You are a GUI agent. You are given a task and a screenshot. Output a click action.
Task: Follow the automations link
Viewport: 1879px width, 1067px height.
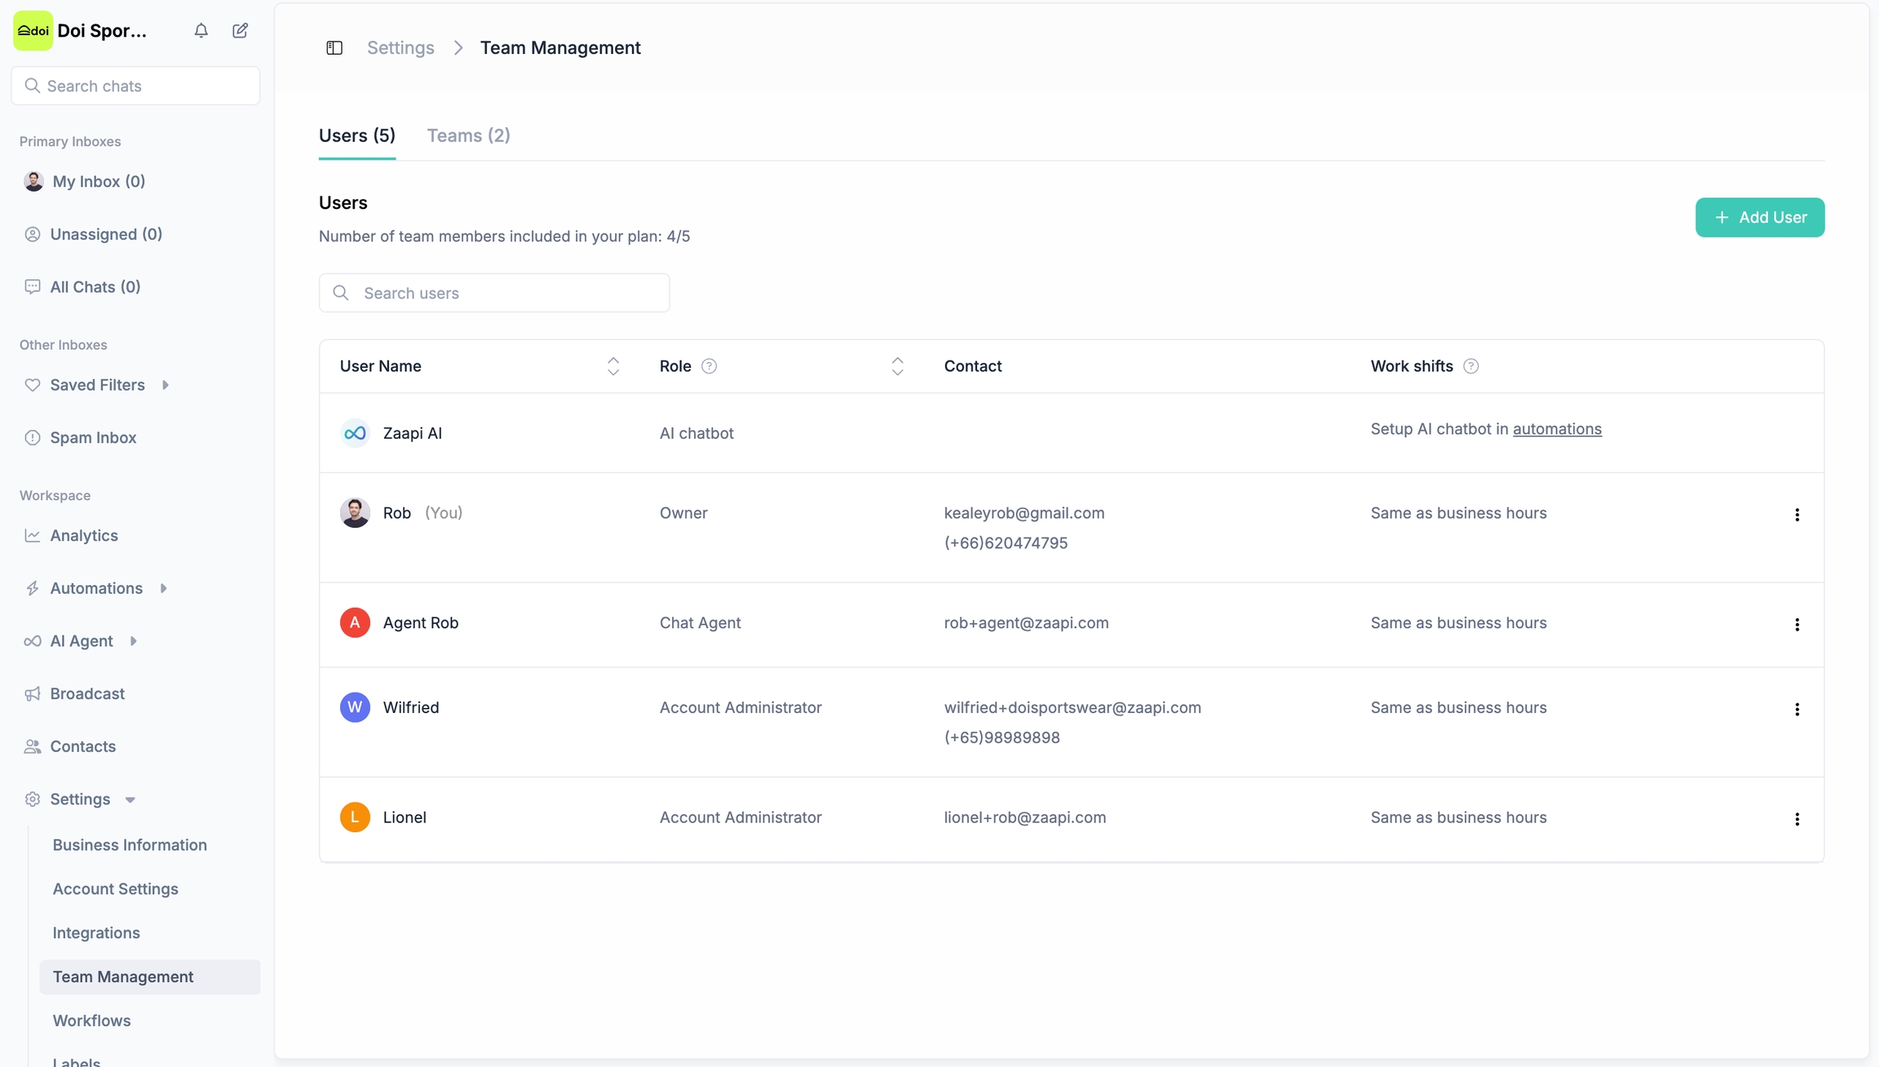1556,429
